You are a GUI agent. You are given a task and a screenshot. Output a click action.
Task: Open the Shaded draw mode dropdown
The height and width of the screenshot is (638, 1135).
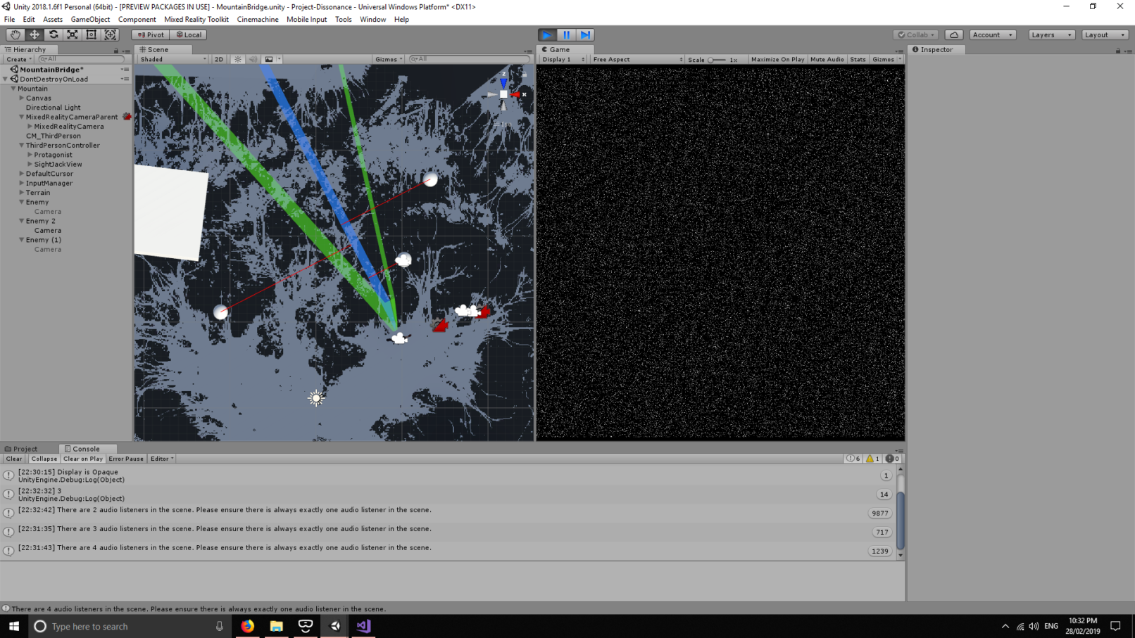tap(173, 59)
